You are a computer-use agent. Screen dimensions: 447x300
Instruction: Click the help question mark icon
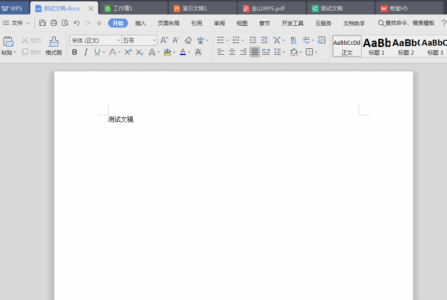pos(443,23)
